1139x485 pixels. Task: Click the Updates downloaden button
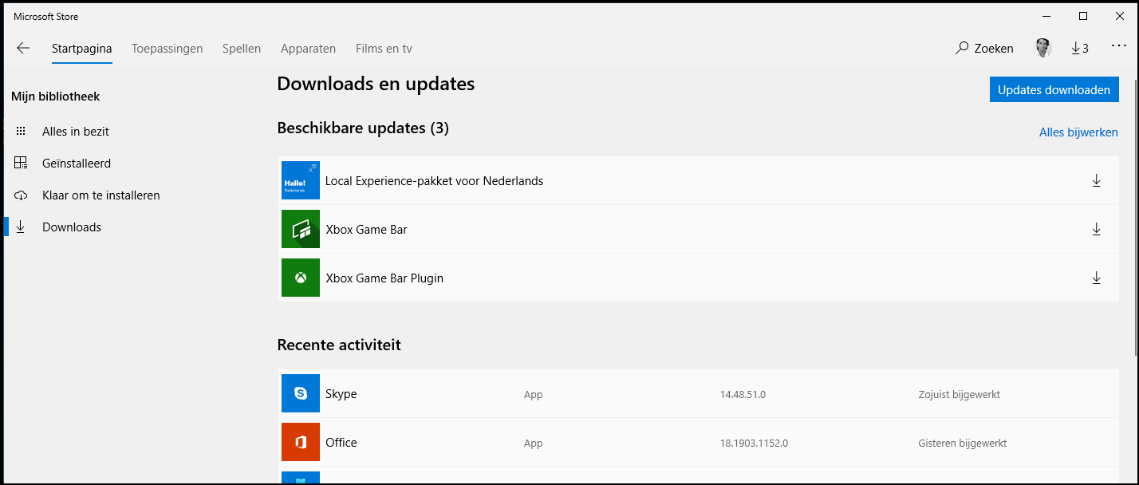1054,90
